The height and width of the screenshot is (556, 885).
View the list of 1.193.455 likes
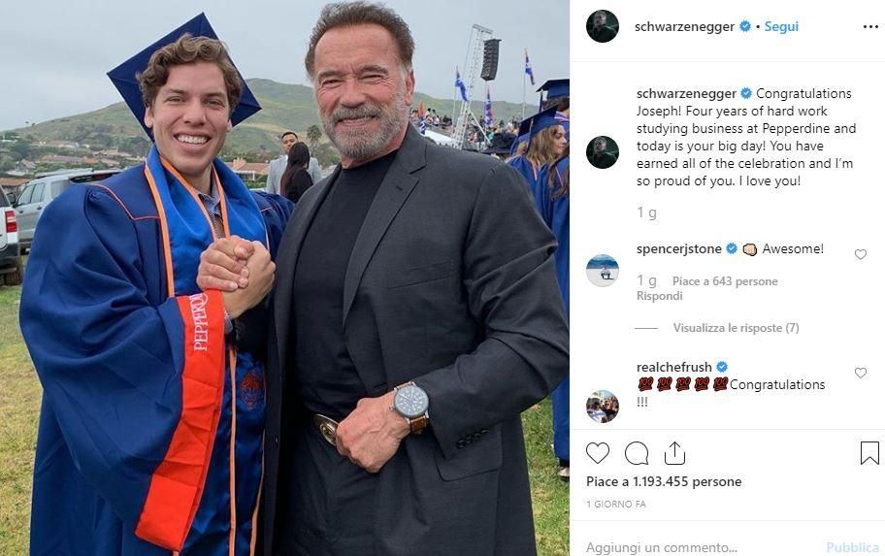click(664, 481)
